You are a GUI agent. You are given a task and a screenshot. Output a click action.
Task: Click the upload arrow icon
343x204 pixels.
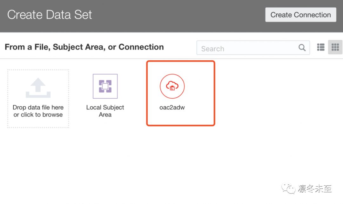pyautogui.click(x=38, y=88)
